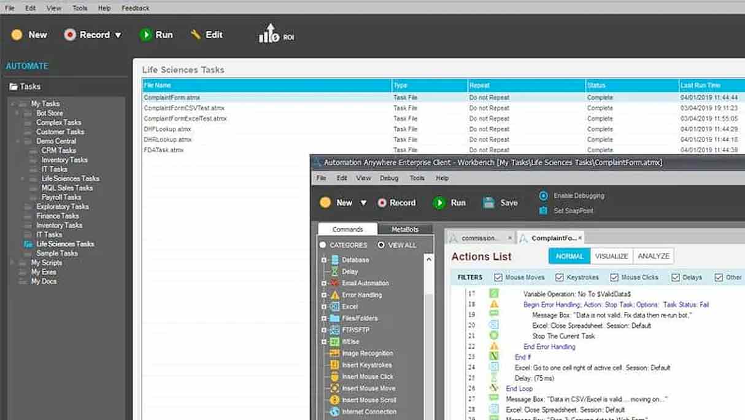The image size is (745, 420).
Task: Expand the Files/Folders command category
Action: click(x=323, y=318)
